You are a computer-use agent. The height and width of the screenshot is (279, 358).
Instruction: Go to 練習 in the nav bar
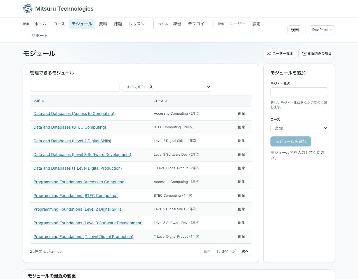coord(177,24)
